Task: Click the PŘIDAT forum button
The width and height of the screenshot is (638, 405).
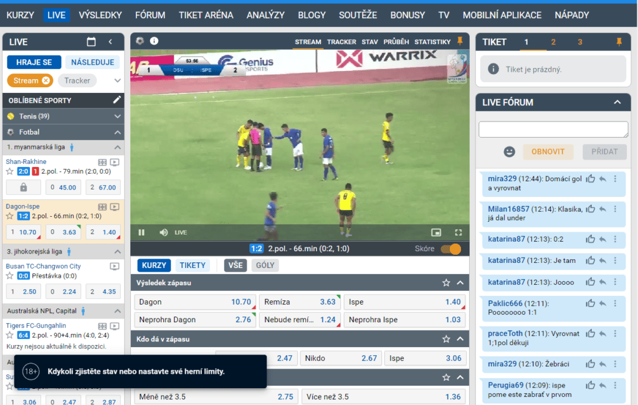Action: [x=604, y=152]
